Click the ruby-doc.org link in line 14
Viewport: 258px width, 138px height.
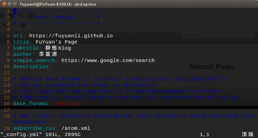(x=119, y=91)
